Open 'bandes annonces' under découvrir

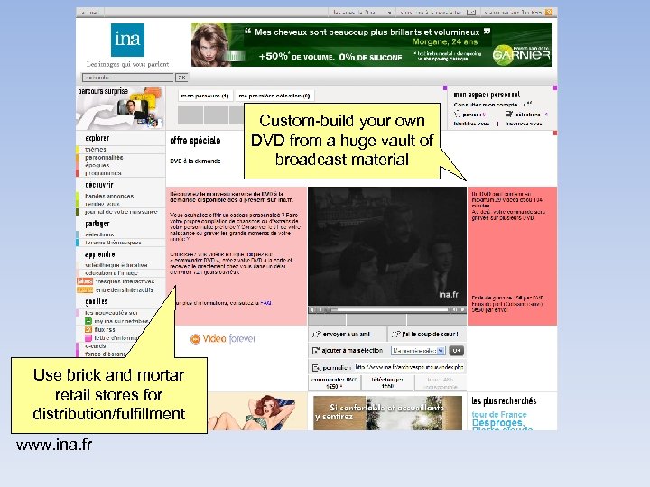point(109,196)
